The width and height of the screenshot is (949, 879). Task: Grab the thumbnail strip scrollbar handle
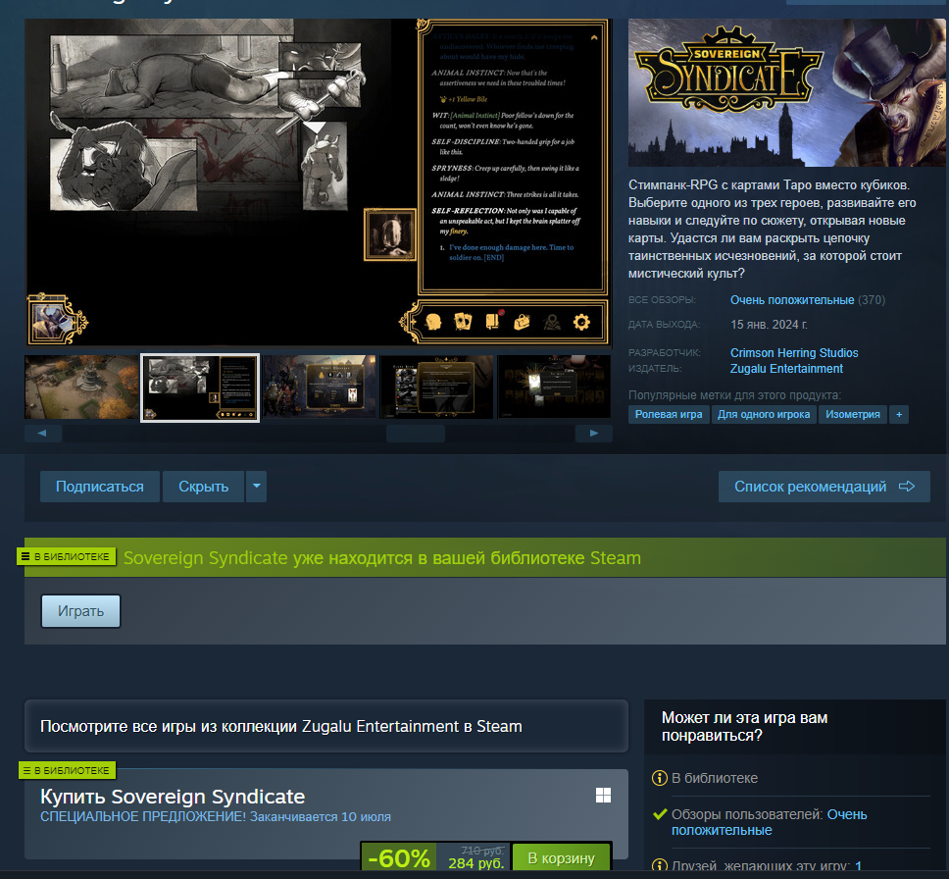click(x=416, y=434)
